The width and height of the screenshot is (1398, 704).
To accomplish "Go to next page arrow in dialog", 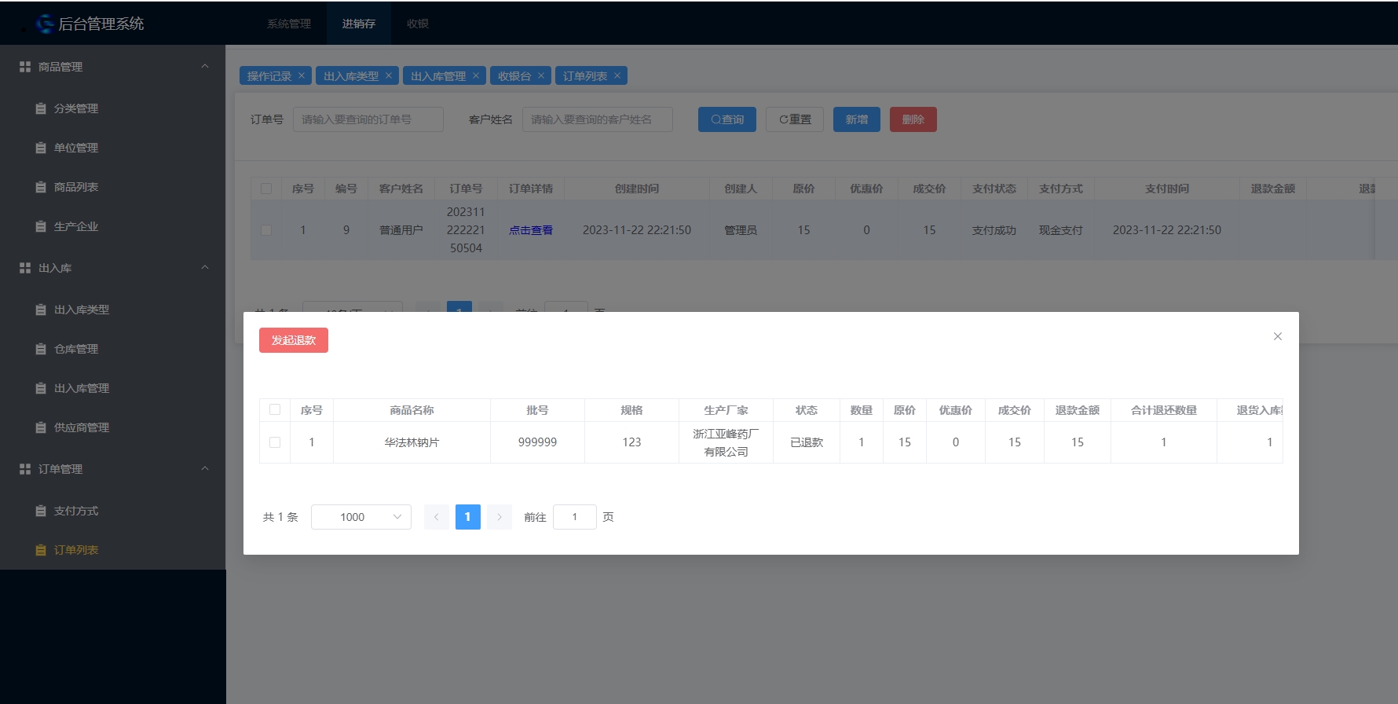I will coord(499,517).
